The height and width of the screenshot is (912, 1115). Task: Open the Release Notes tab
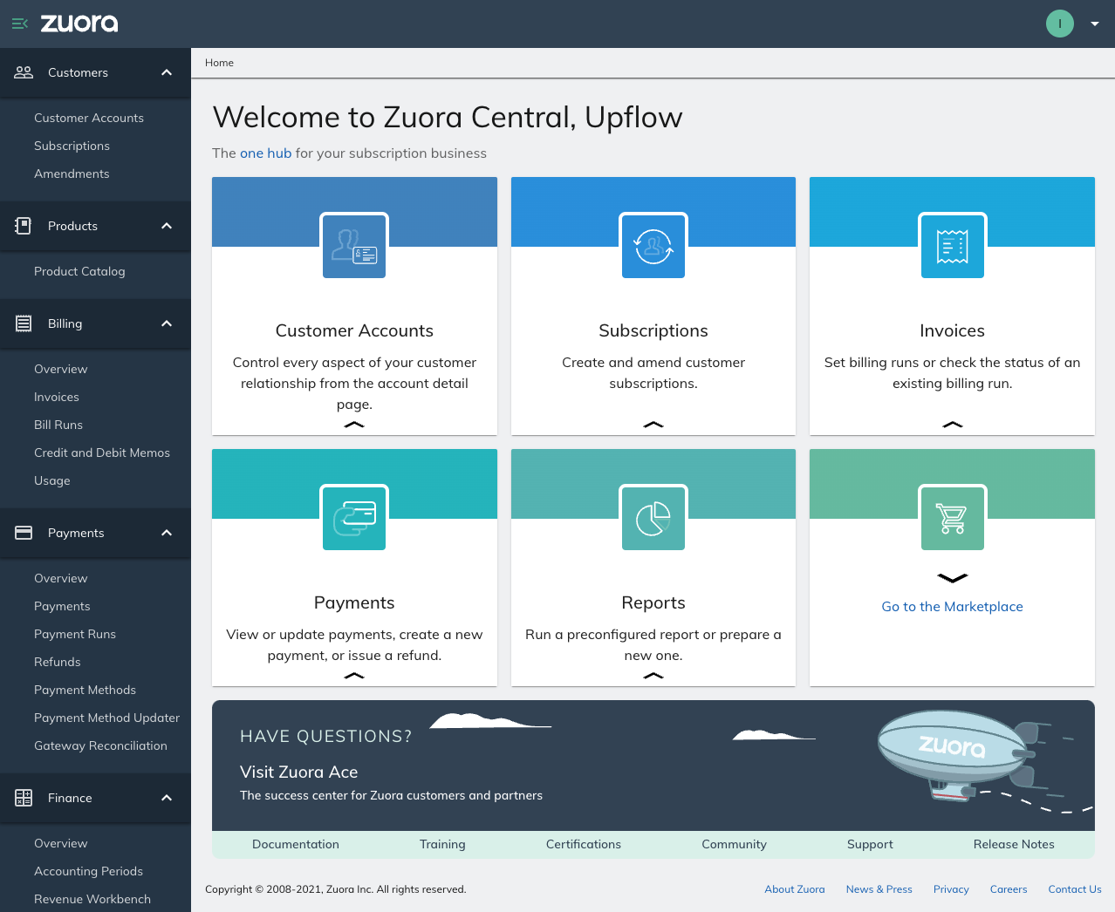tap(1014, 844)
